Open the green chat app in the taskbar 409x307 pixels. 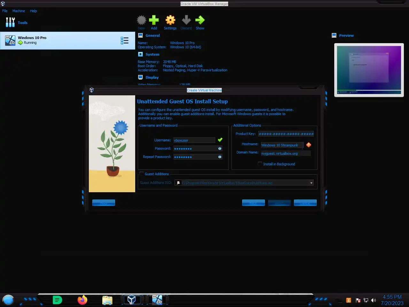pos(57,300)
